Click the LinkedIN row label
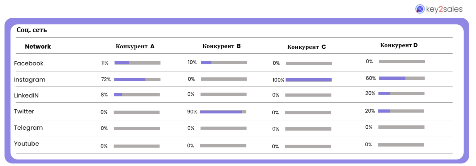Viewport: 476px width, 166px height. pos(26,95)
